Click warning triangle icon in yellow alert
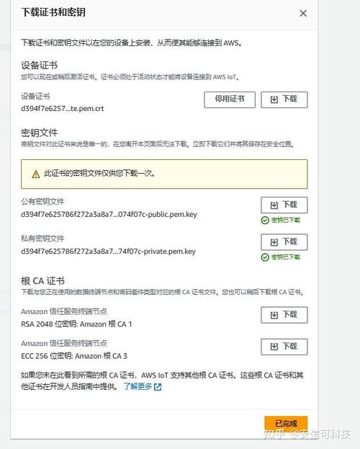 pos(36,174)
